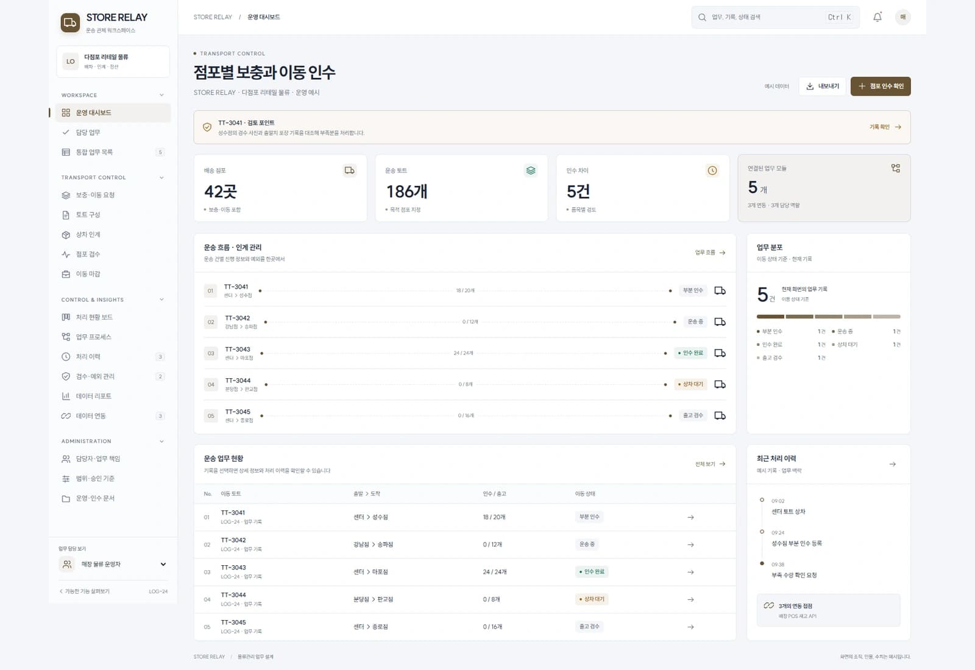Click 성수점 부분 인수 등록 history entry
The width and height of the screenshot is (975, 670).
[796, 543]
